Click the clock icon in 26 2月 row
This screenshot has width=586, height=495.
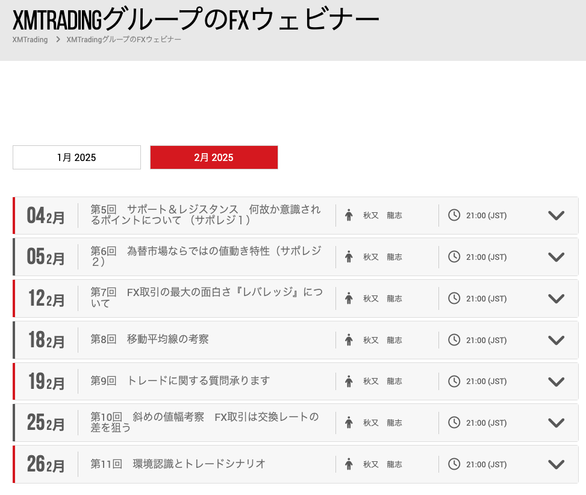pos(454,464)
